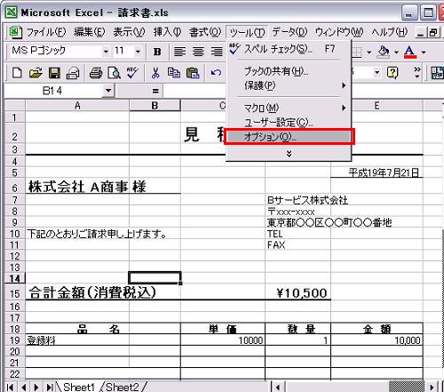Screen dimensions: 444x392
Task: Switch to the Sheet2 tab
Action: (123, 387)
